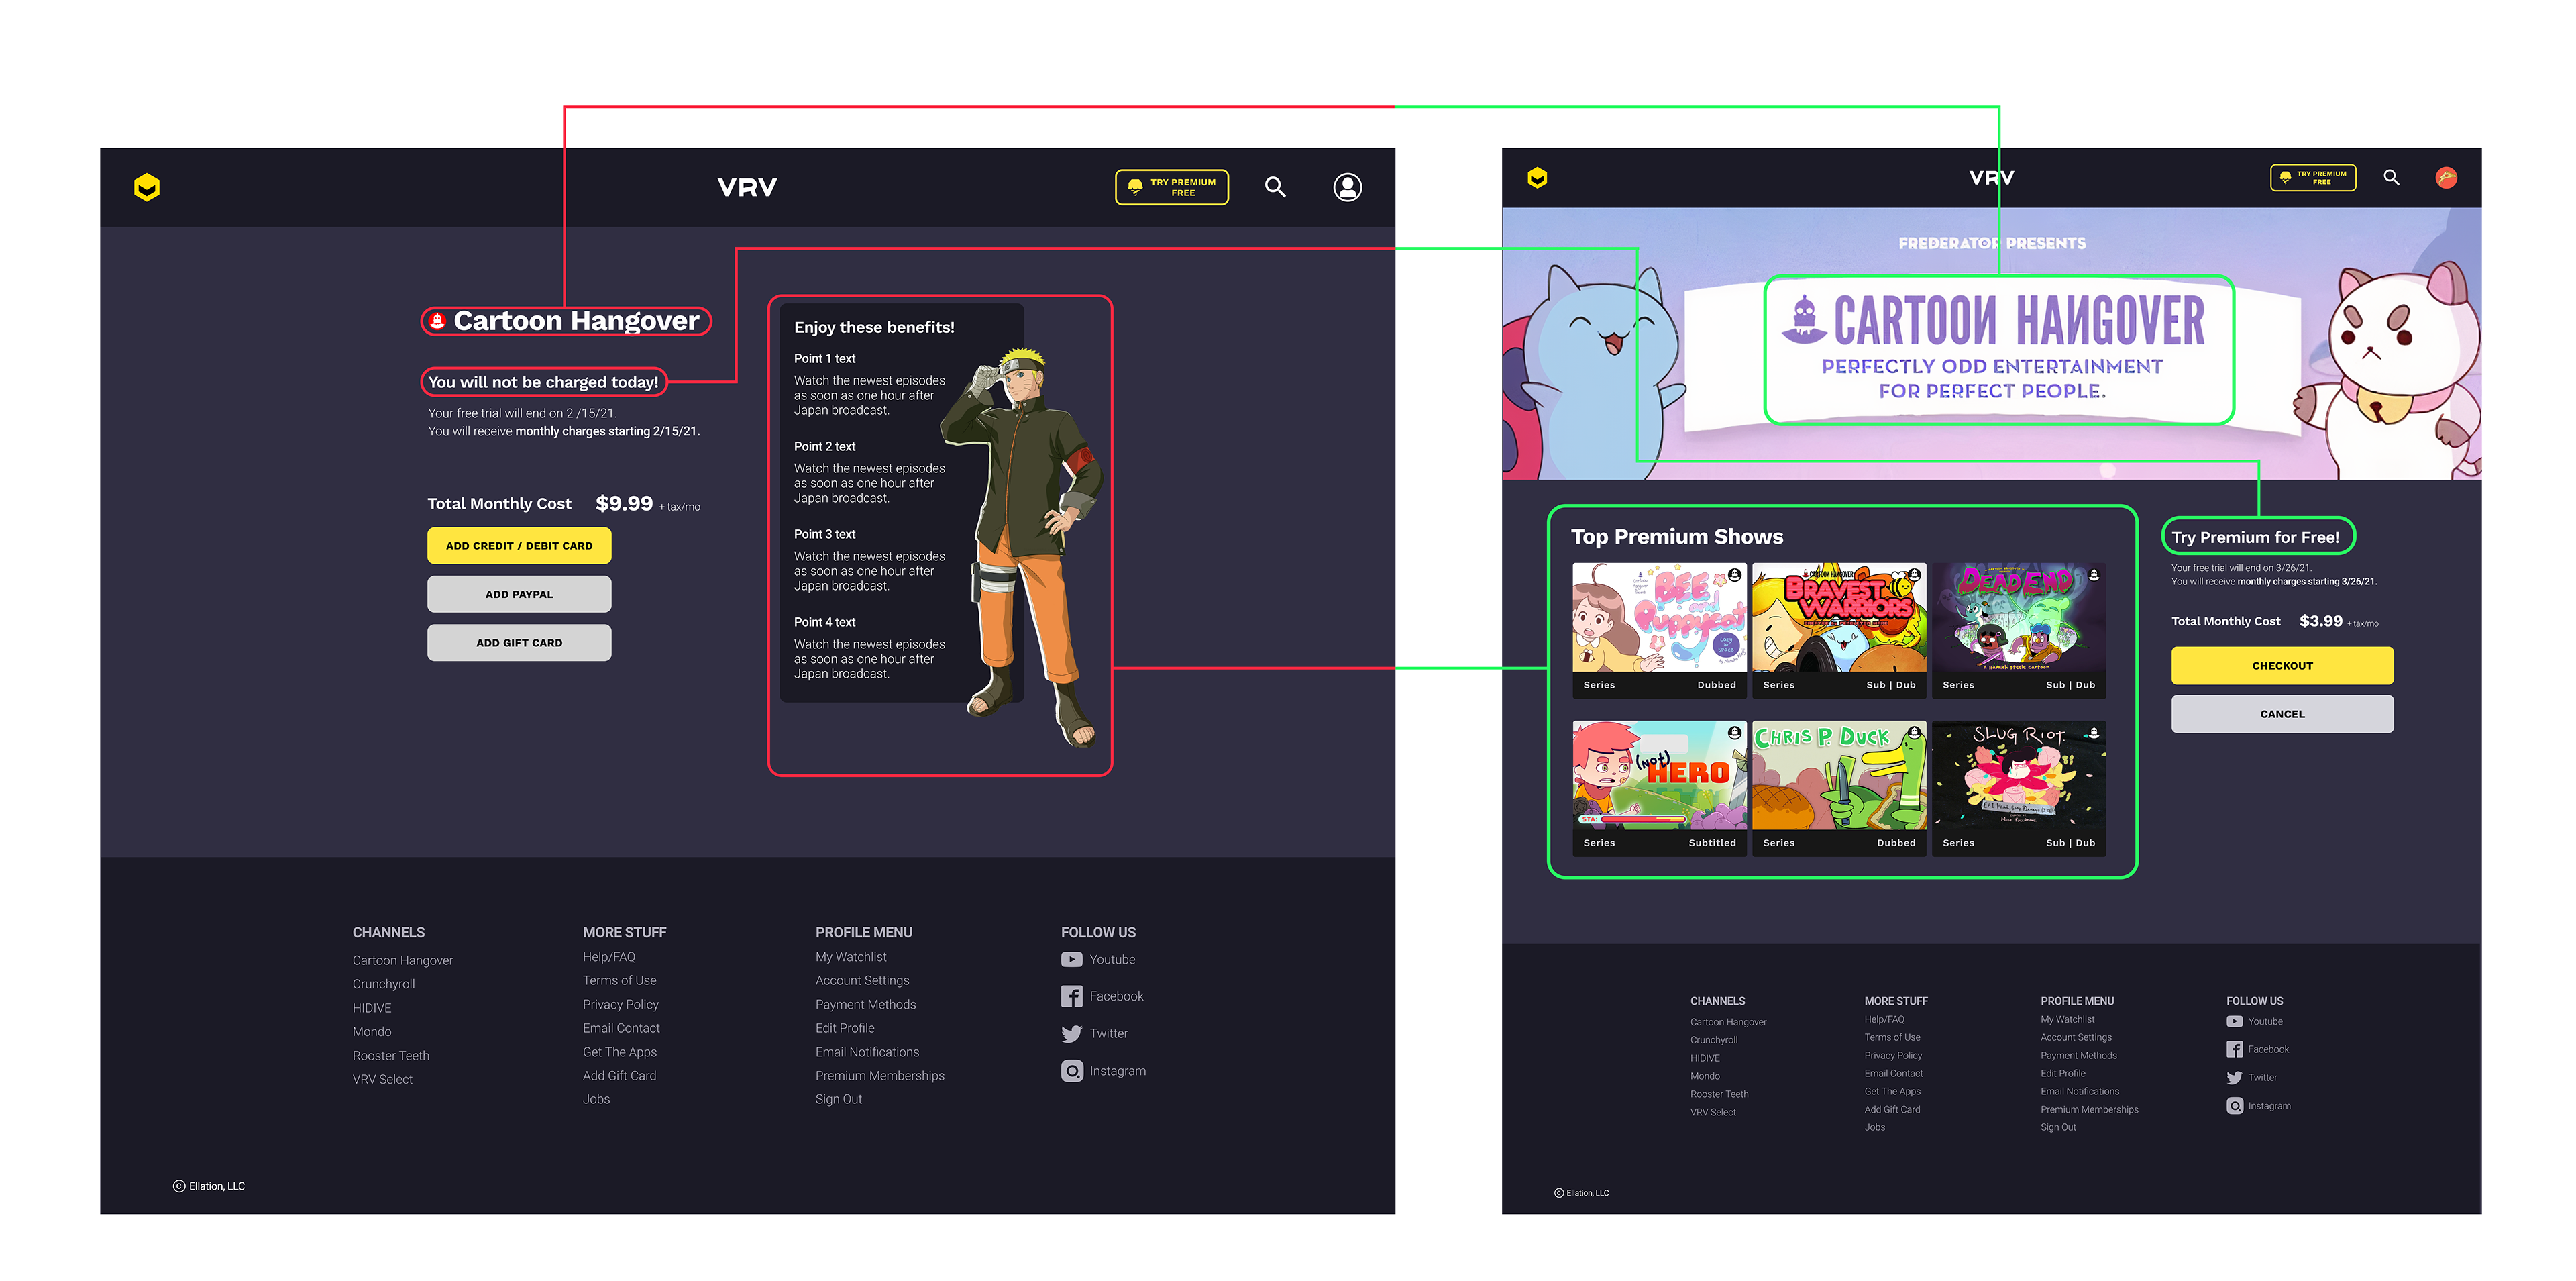Image resolution: width=2576 pixels, height=1281 pixels.
Task: Click the VRV hexagon logo in right mockup
Action: click(1537, 178)
